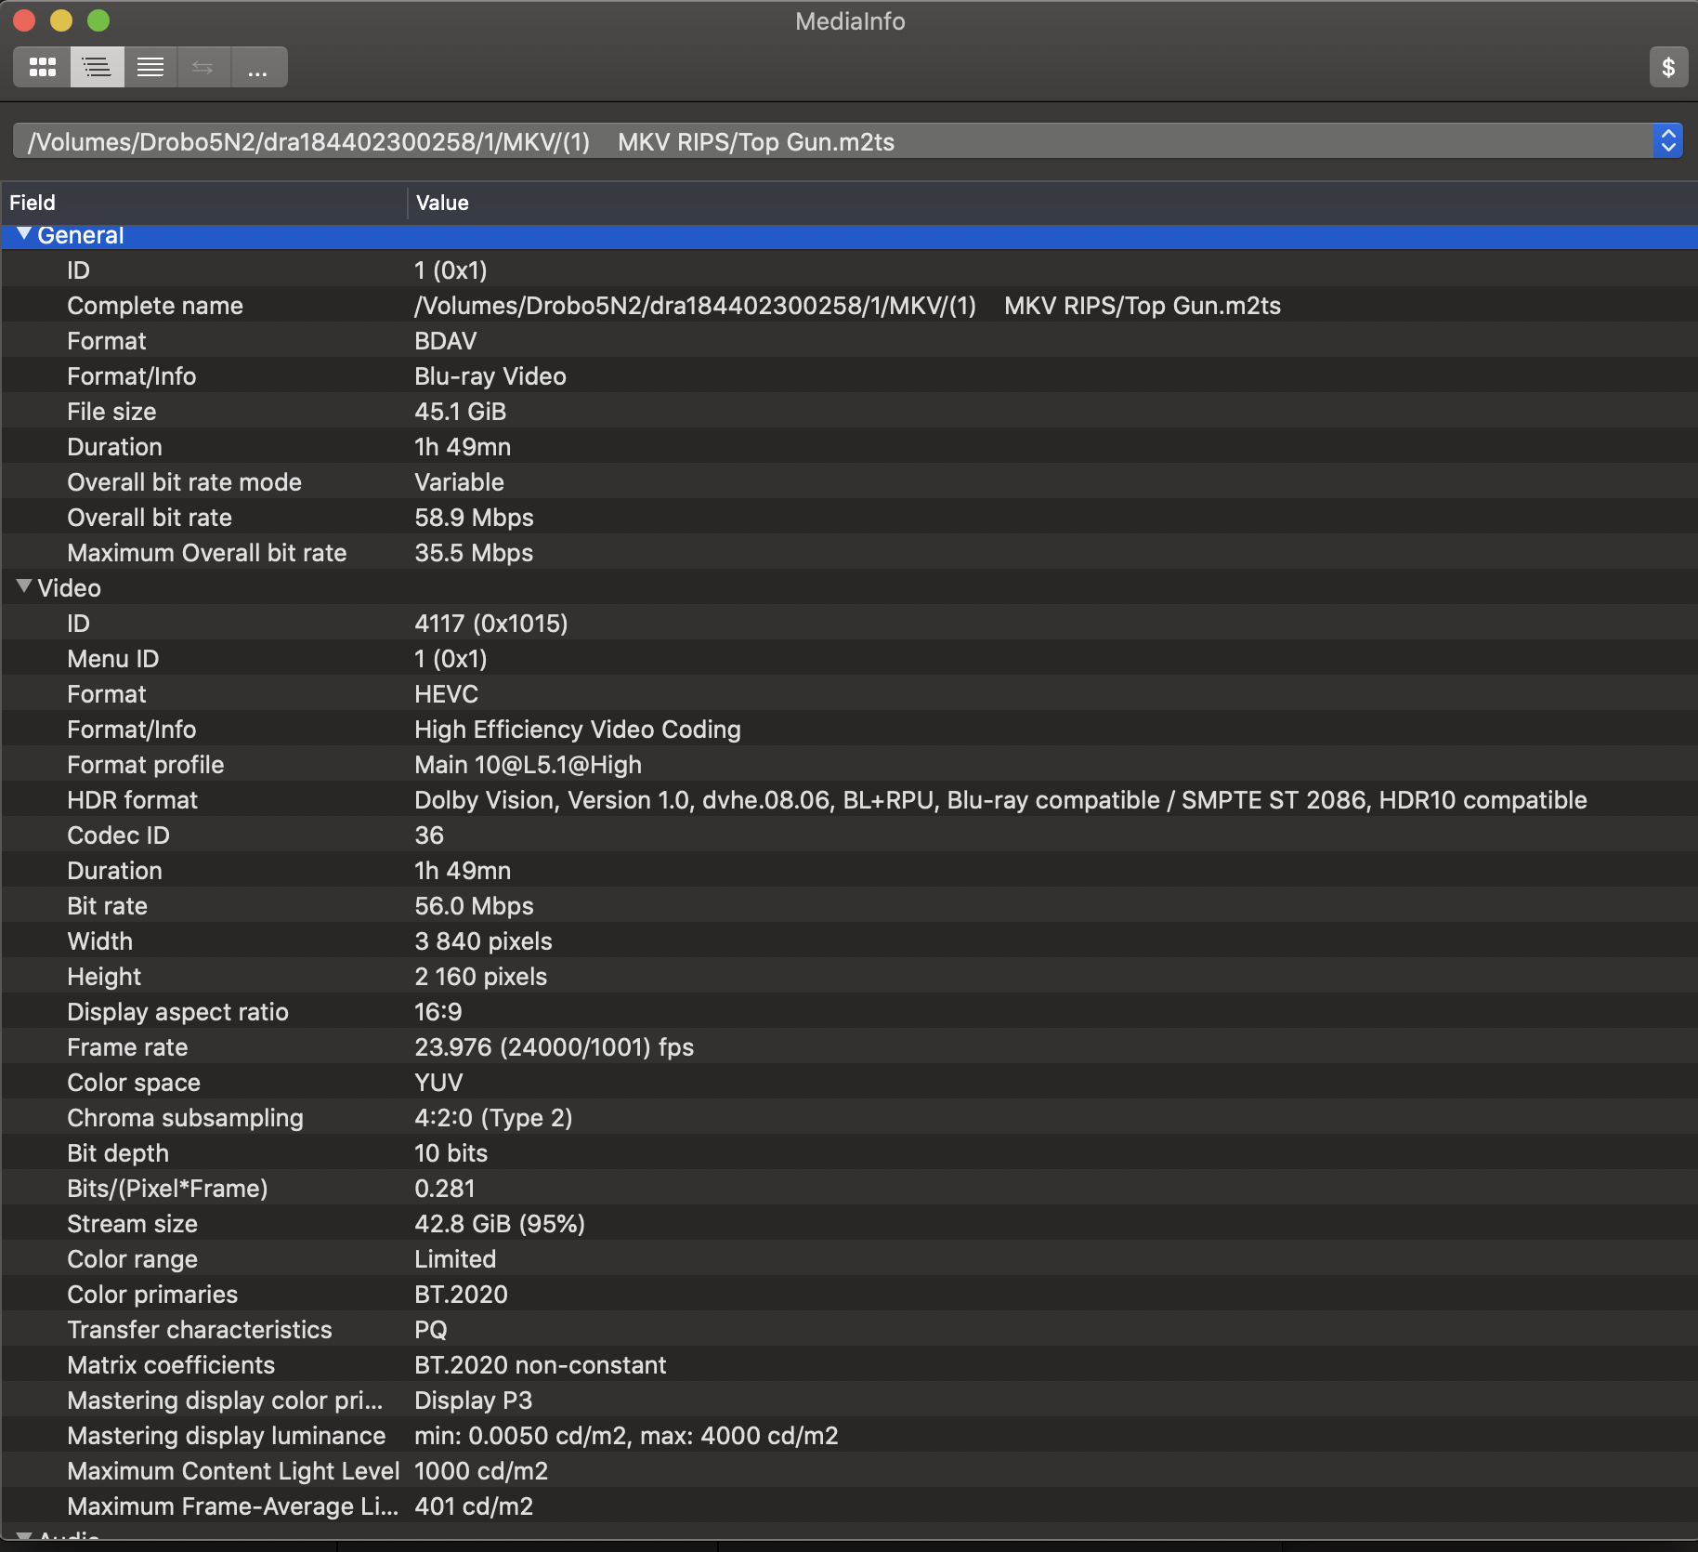Viewport: 1698px width, 1552px height.
Task: Click the compare arrows toolbar icon
Action: pos(203,67)
